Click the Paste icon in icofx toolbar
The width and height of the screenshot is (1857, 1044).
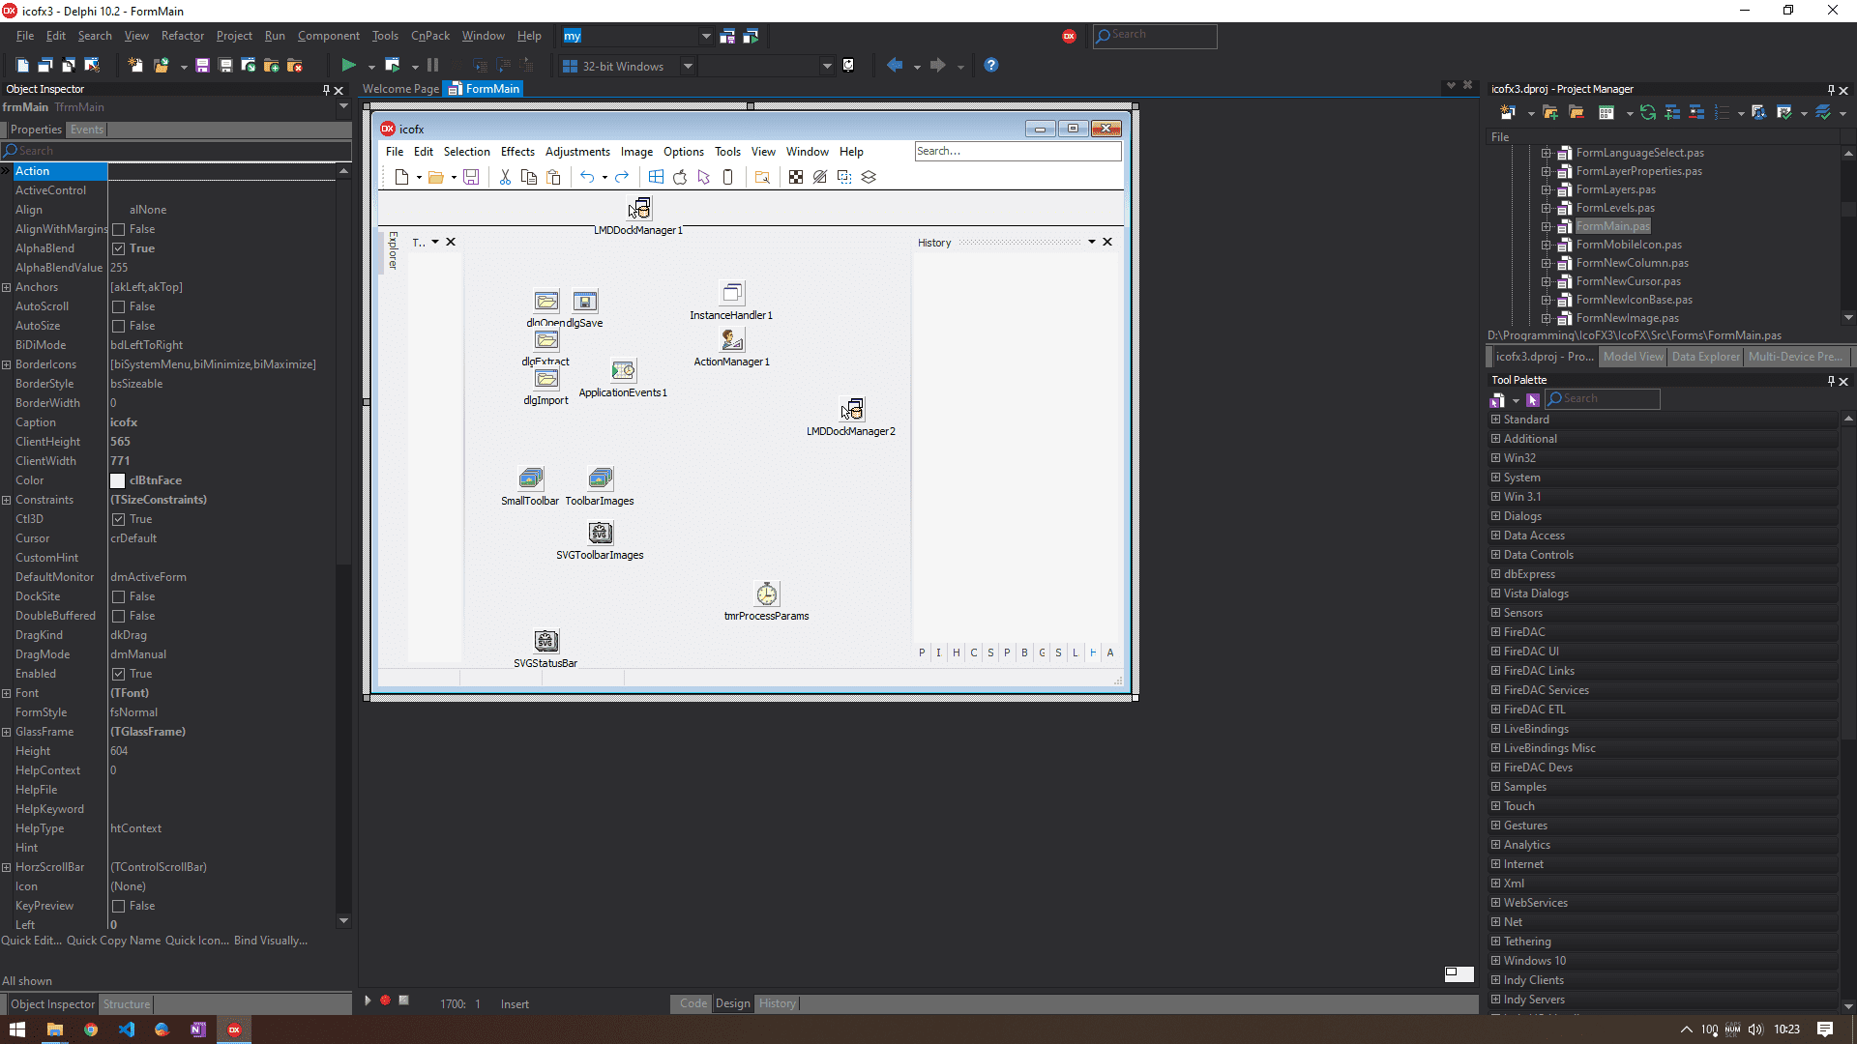(x=553, y=177)
